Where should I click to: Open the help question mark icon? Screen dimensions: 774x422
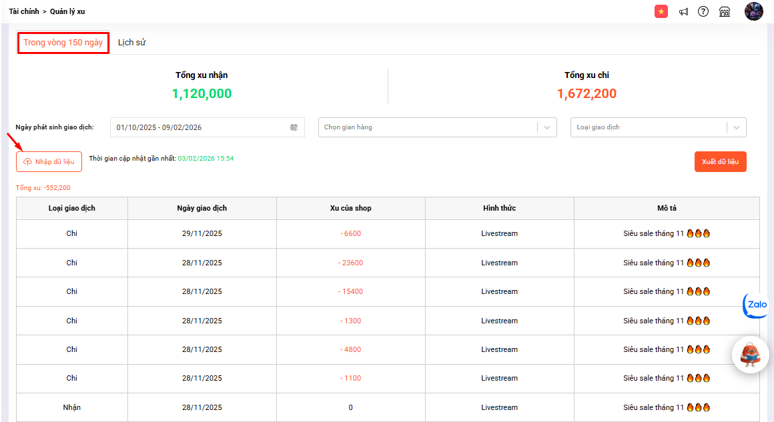(703, 11)
